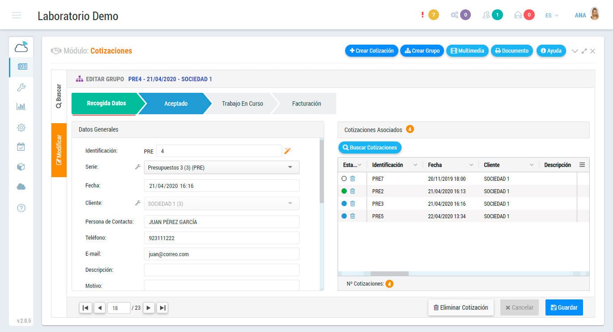Select Aceptado workflow step

pos(176,104)
